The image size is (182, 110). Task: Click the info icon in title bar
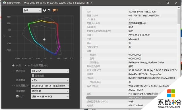[5, 3]
